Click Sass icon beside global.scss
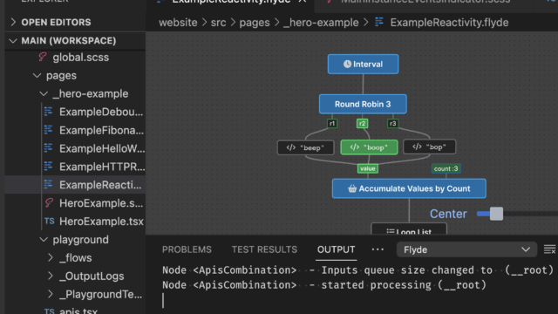Image resolution: width=558 pixels, height=314 pixels. (x=43, y=57)
